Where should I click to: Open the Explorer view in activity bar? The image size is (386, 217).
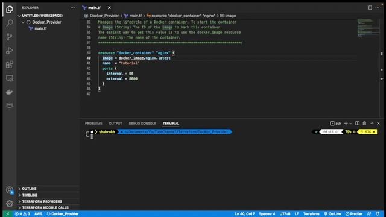[x=10, y=9]
